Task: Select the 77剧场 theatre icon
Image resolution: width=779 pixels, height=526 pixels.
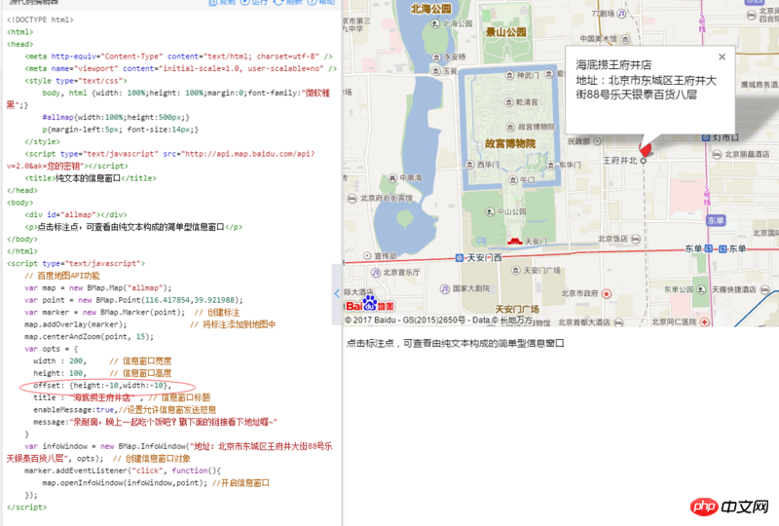Action: click(621, 14)
